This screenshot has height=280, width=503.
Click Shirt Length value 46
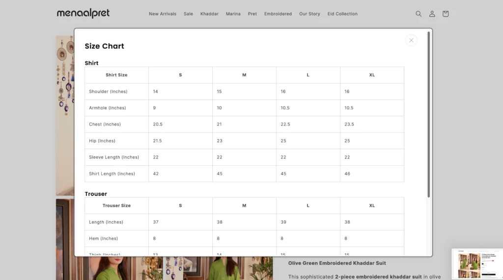pos(347,174)
